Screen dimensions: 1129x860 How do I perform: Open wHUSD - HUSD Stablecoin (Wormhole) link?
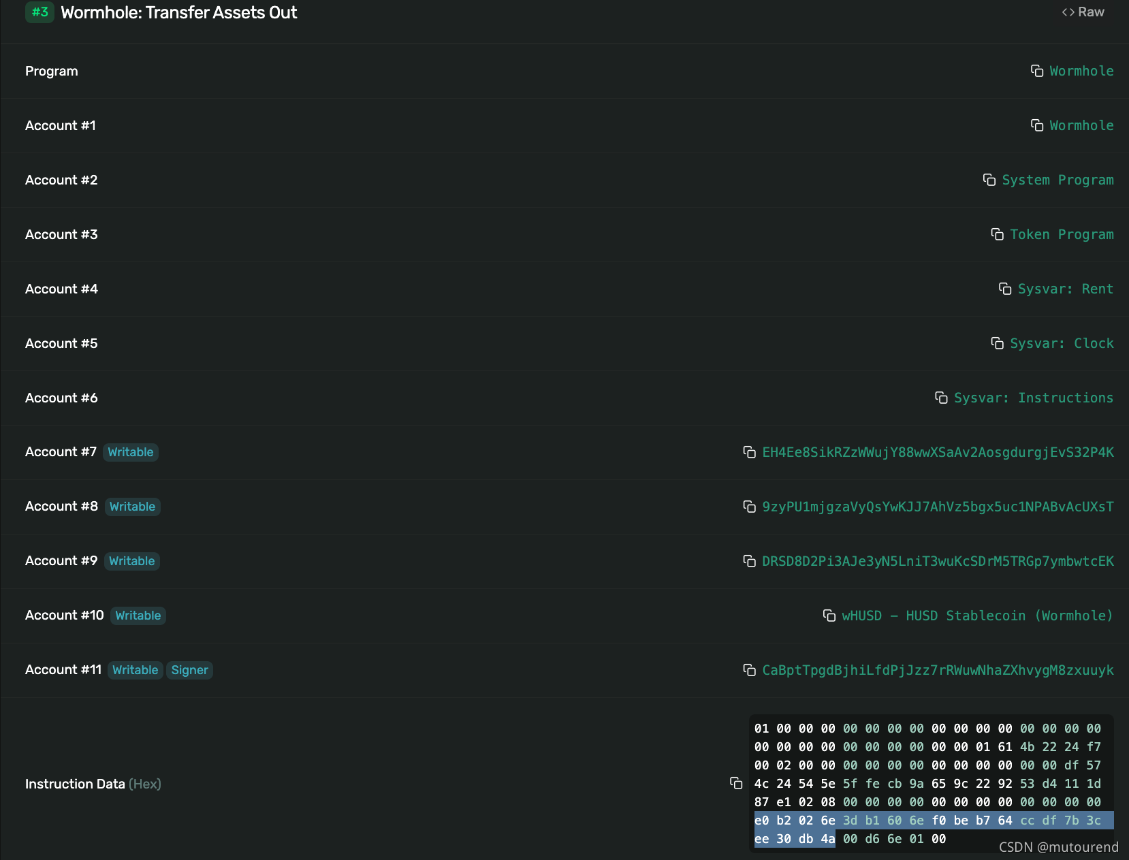(x=977, y=616)
